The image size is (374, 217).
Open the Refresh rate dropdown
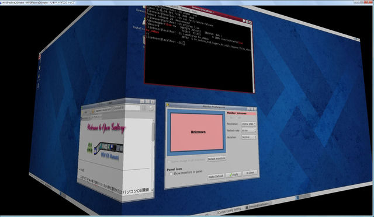coord(249,131)
